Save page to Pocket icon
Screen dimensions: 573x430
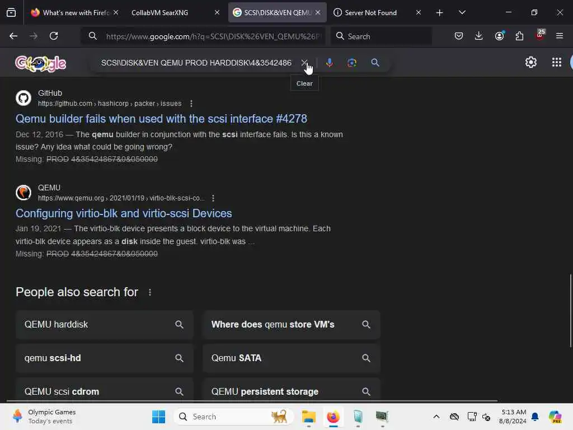[459, 36]
